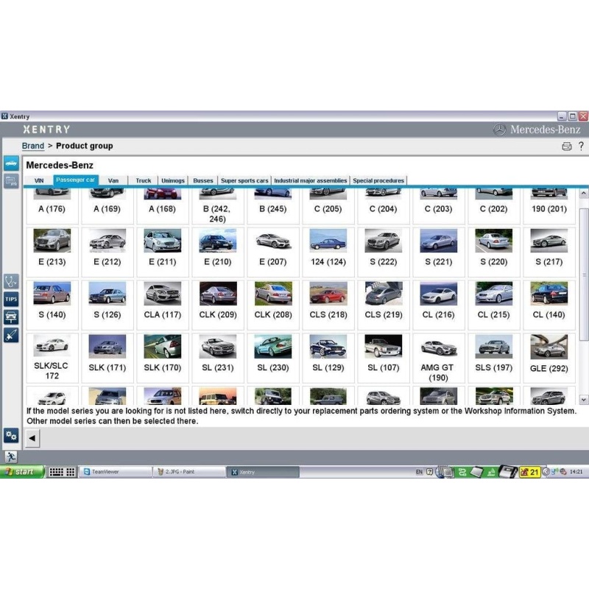Screen dimensions: 589x589
Task: Select the S (221) model thumbnail
Action: click(439, 241)
